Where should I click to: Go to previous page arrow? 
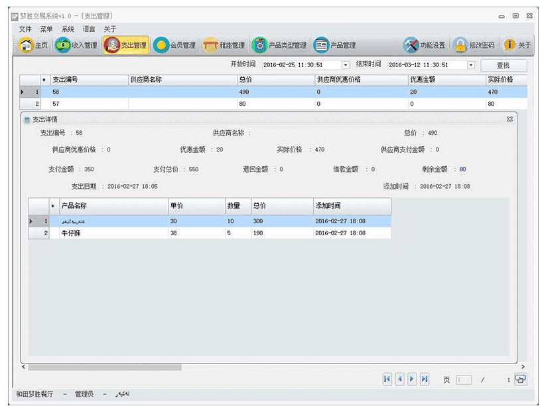coord(400,379)
